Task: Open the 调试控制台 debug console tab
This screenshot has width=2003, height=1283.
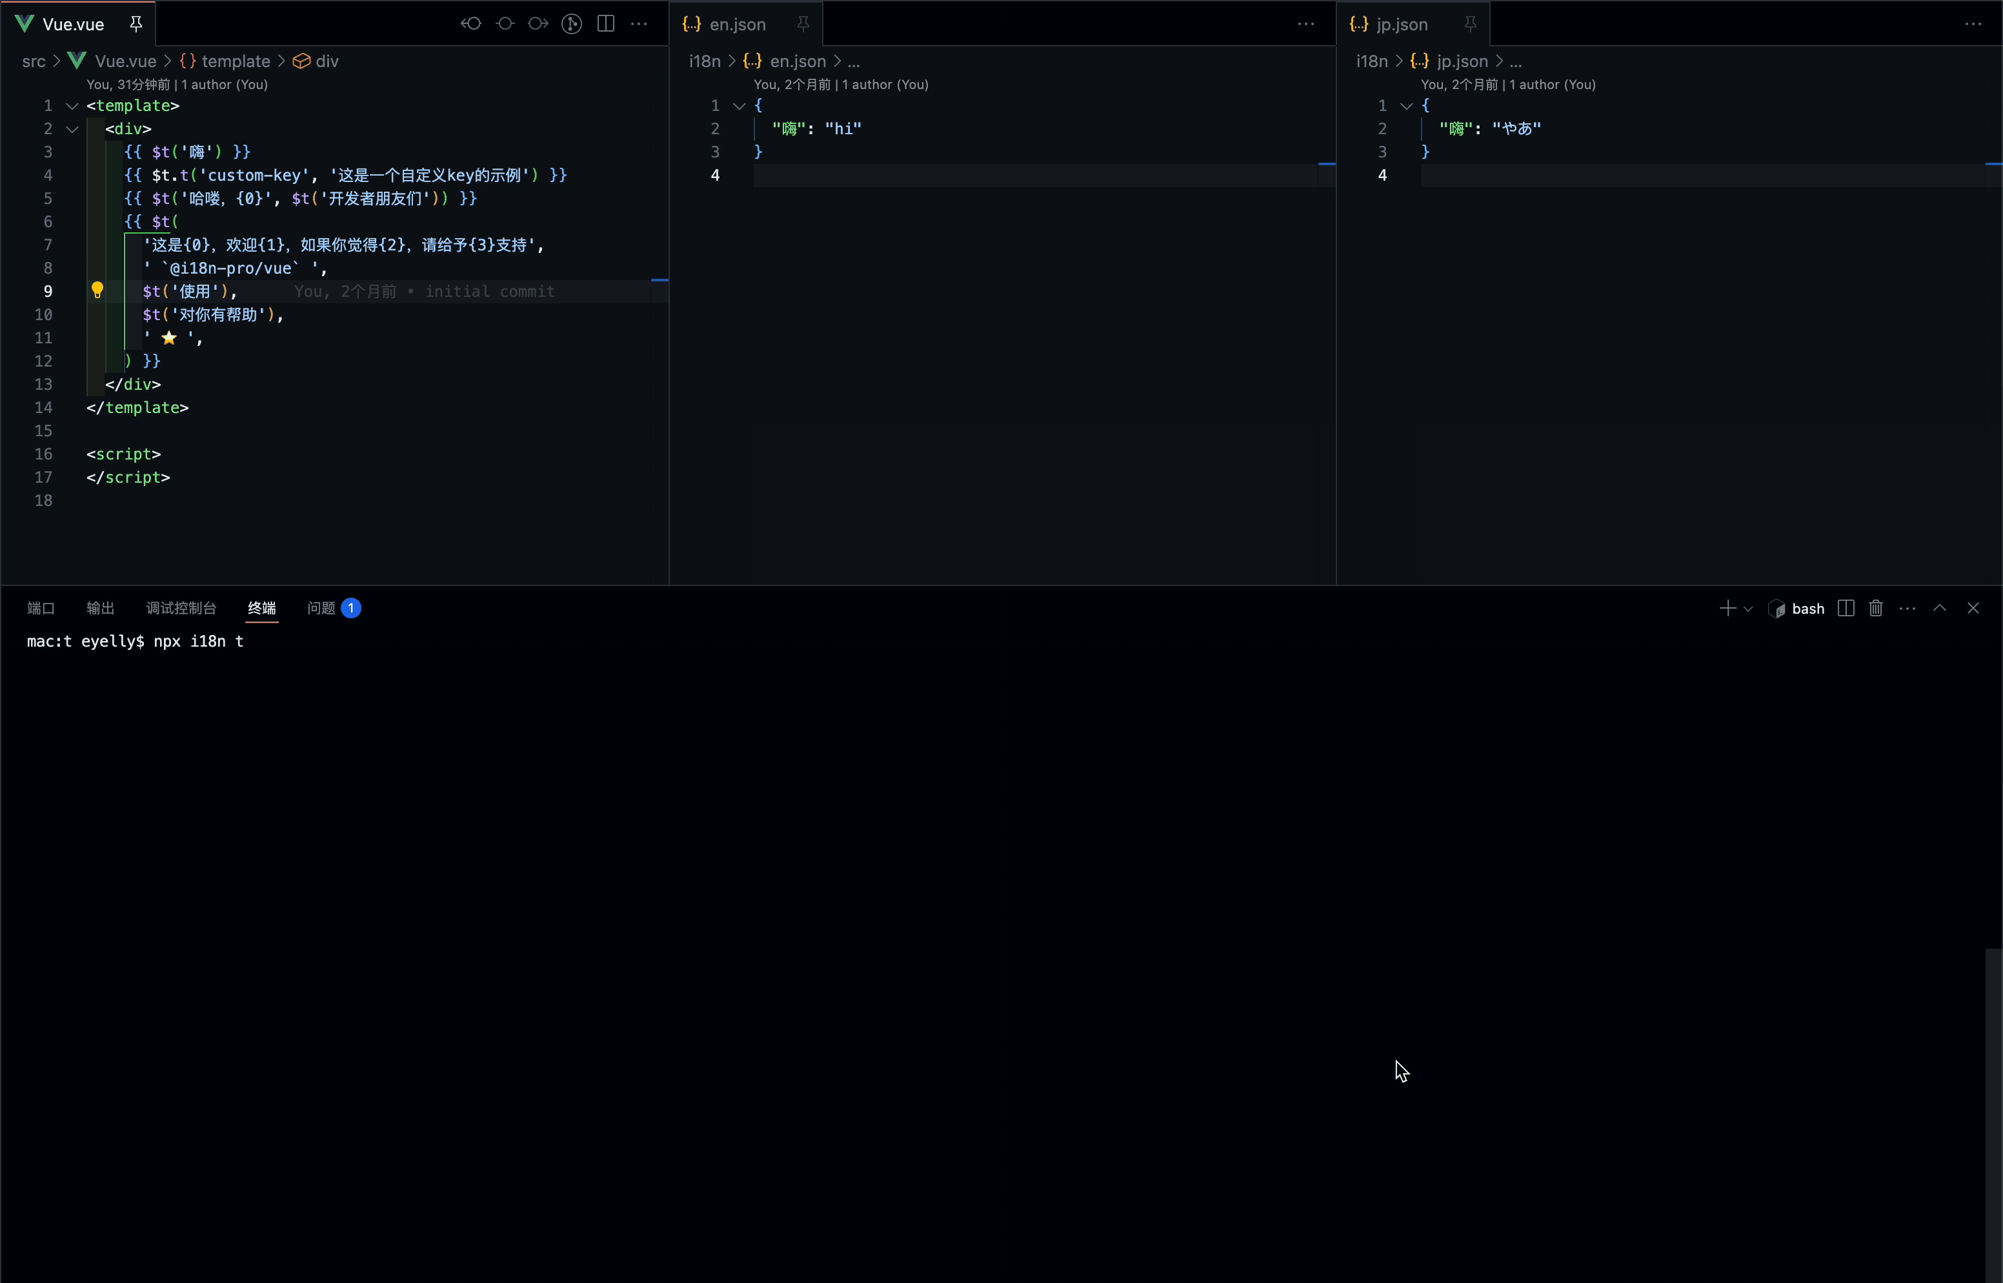Action: point(181,608)
